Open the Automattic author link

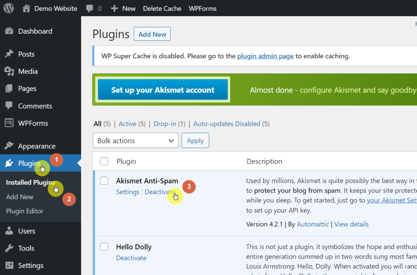point(313,224)
